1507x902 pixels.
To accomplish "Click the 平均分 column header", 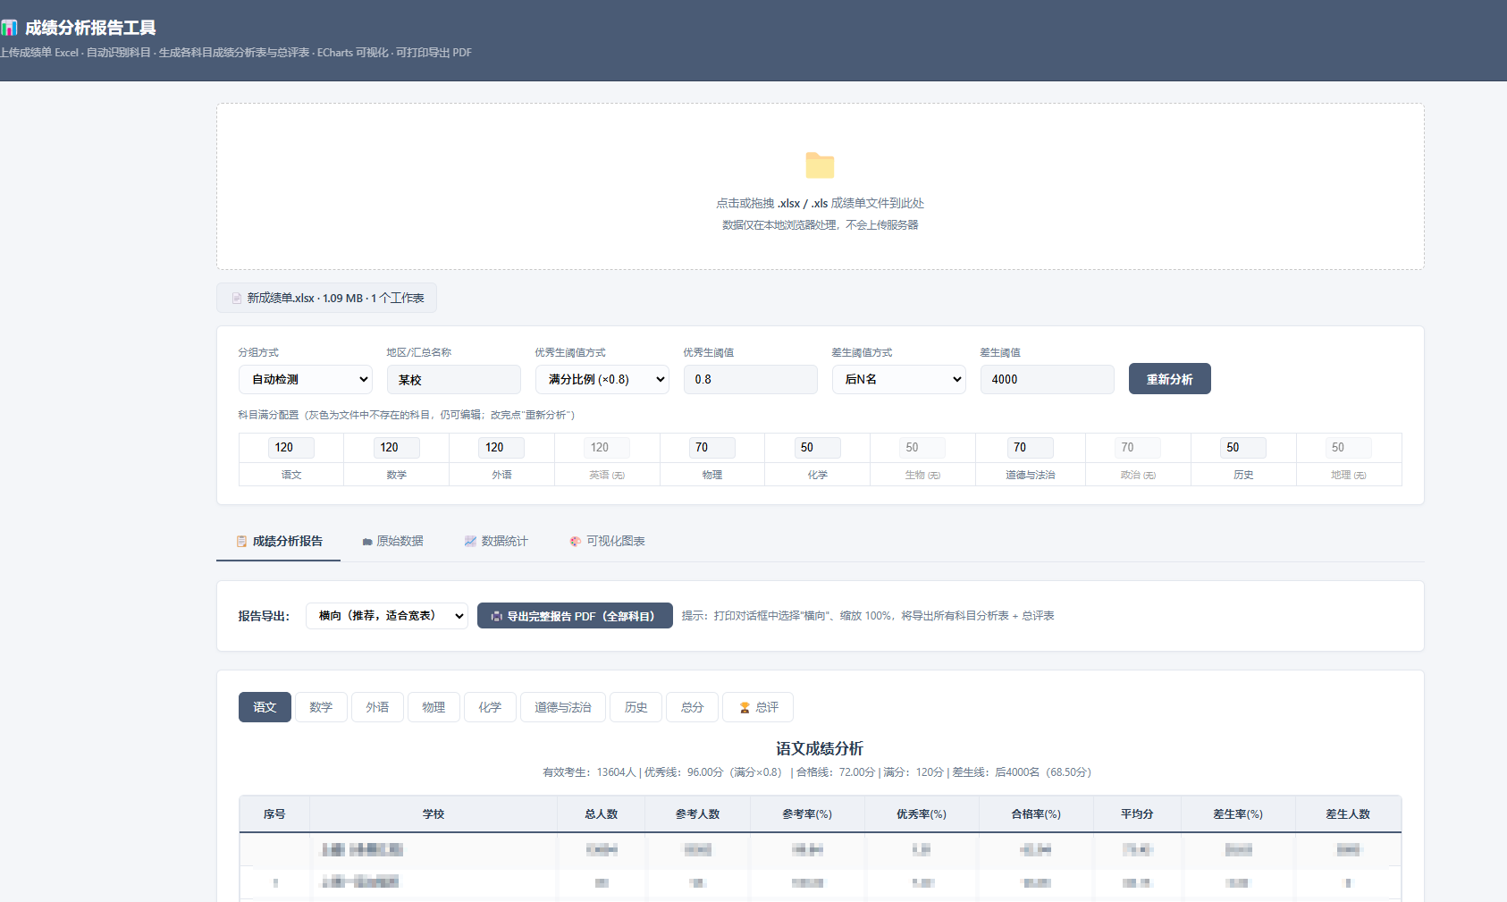I will coord(1137,814).
